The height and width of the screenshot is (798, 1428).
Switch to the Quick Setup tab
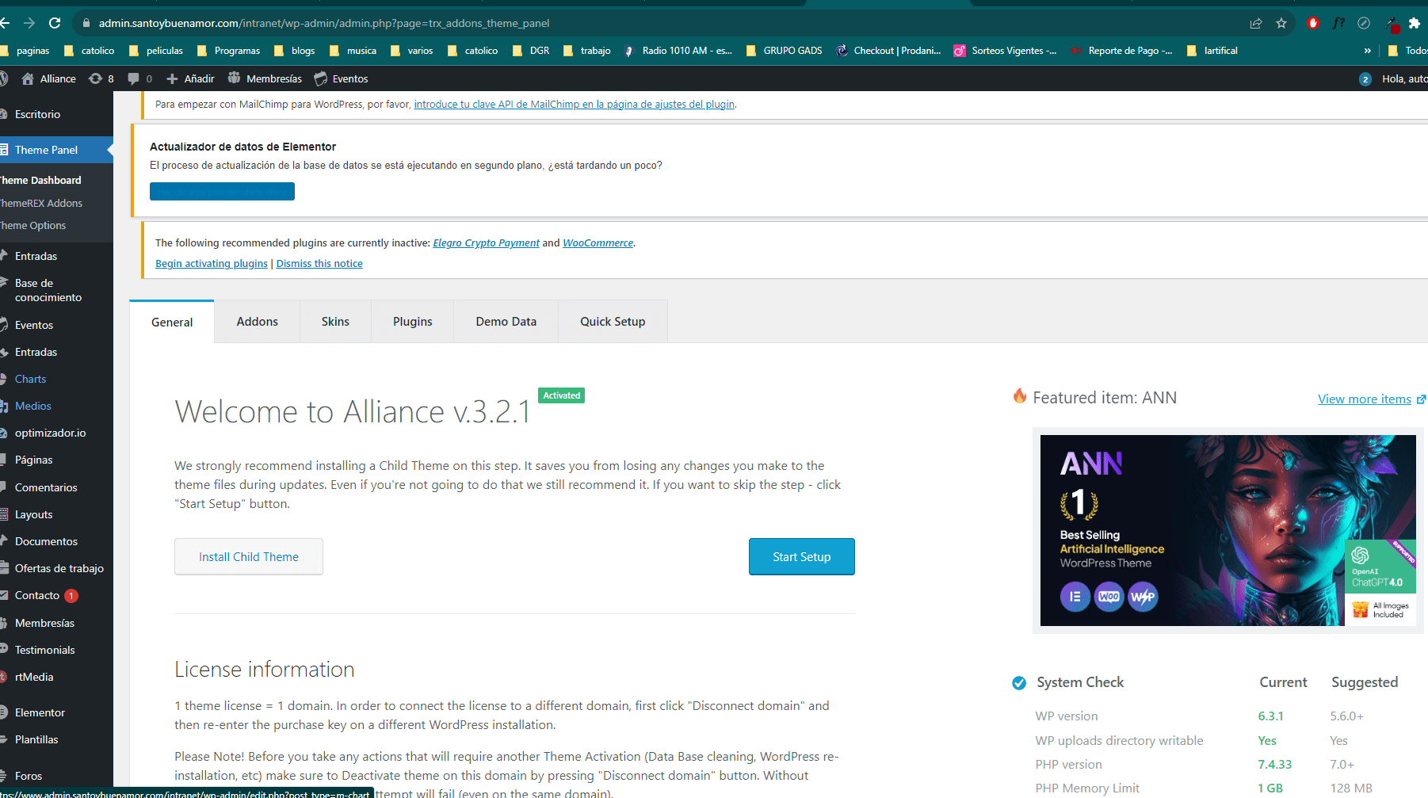[x=613, y=322]
